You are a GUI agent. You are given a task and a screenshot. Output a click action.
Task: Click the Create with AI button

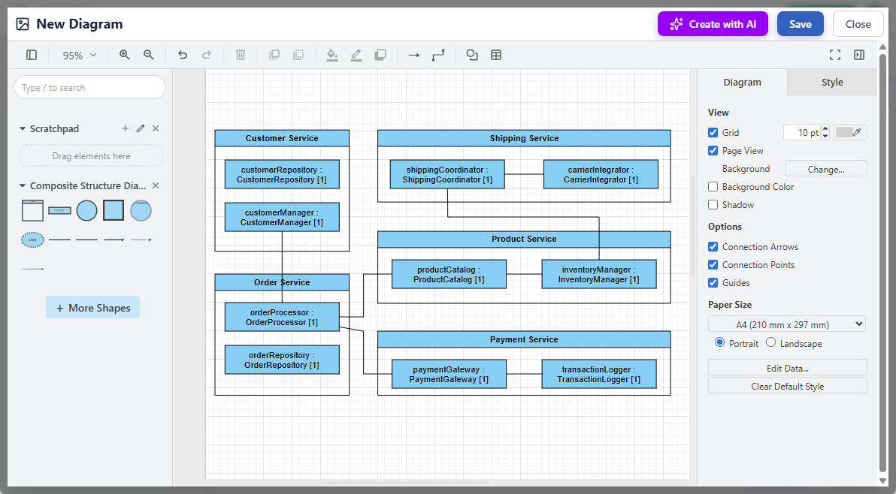tap(712, 23)
